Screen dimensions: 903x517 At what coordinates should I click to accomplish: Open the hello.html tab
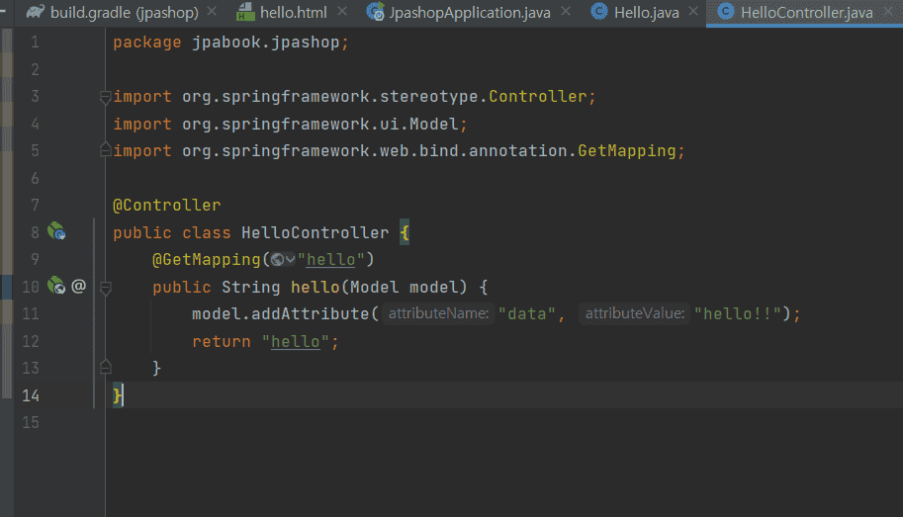click(293, 13)
